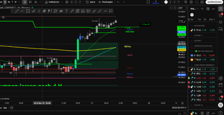
Task: Switch to layout slot 2
Action: (170, 2)
